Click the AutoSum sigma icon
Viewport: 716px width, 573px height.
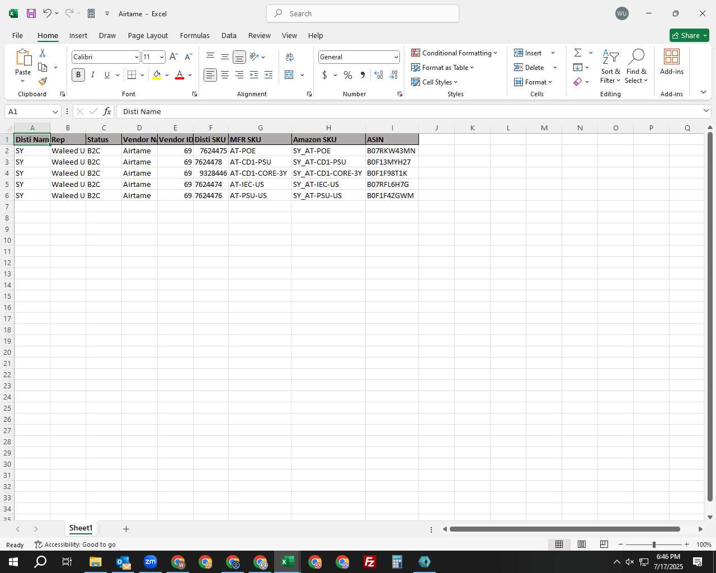578,53
